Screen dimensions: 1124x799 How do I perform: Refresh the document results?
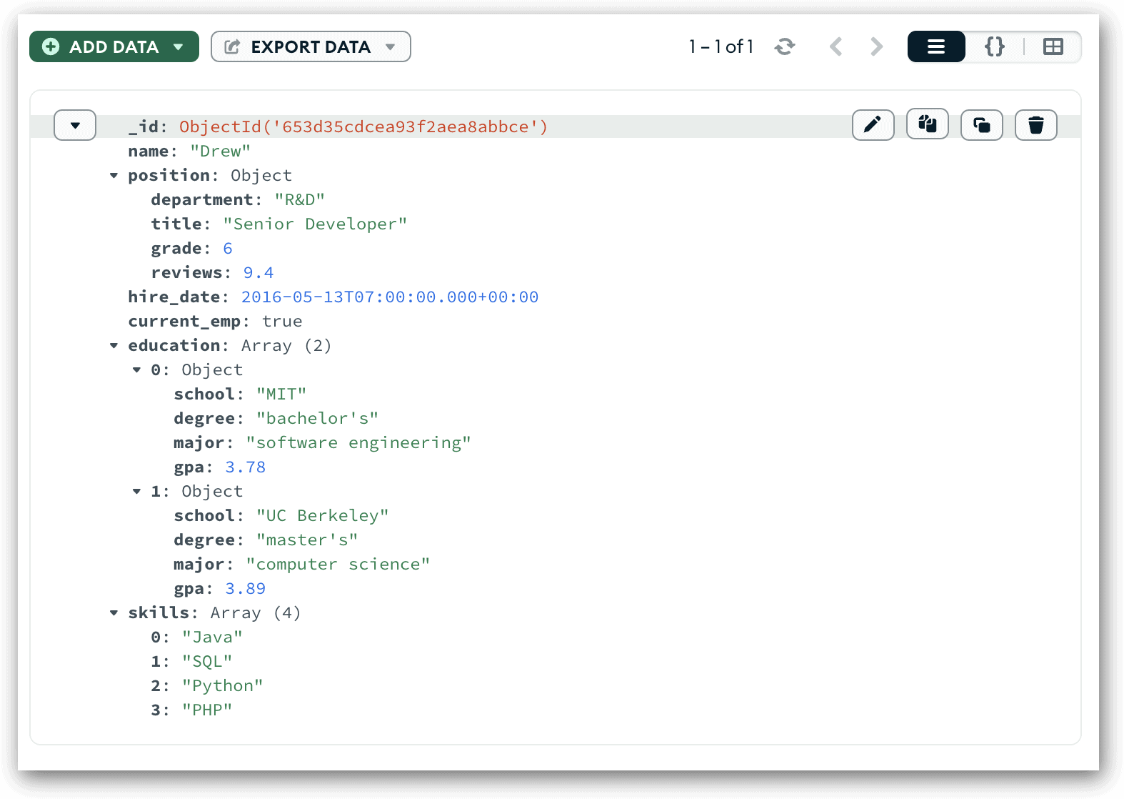pos(785,46)
